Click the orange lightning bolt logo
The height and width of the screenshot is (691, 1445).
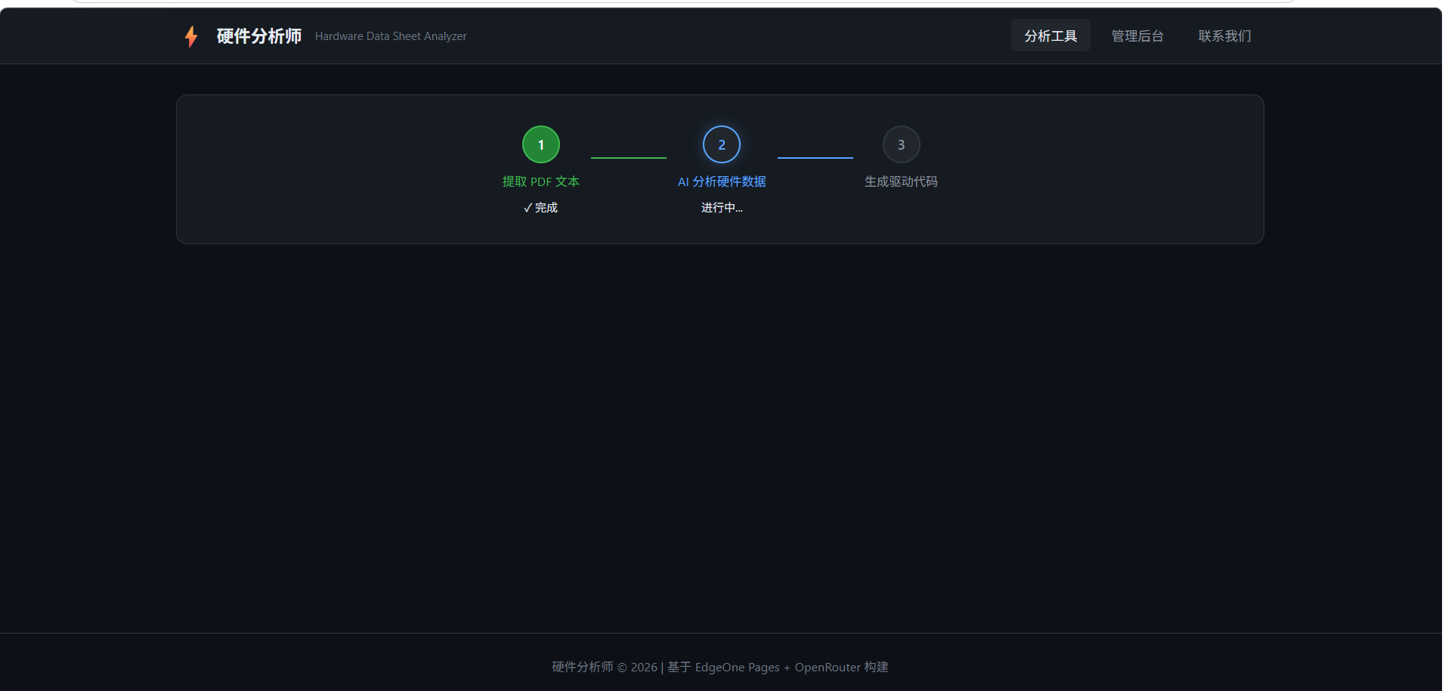(x=191, y=36)
